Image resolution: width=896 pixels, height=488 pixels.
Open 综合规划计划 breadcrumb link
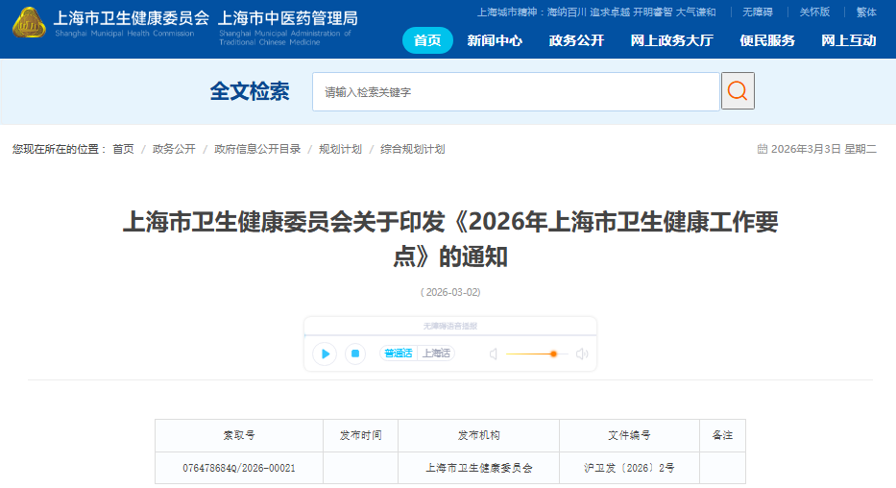(413, 149)
